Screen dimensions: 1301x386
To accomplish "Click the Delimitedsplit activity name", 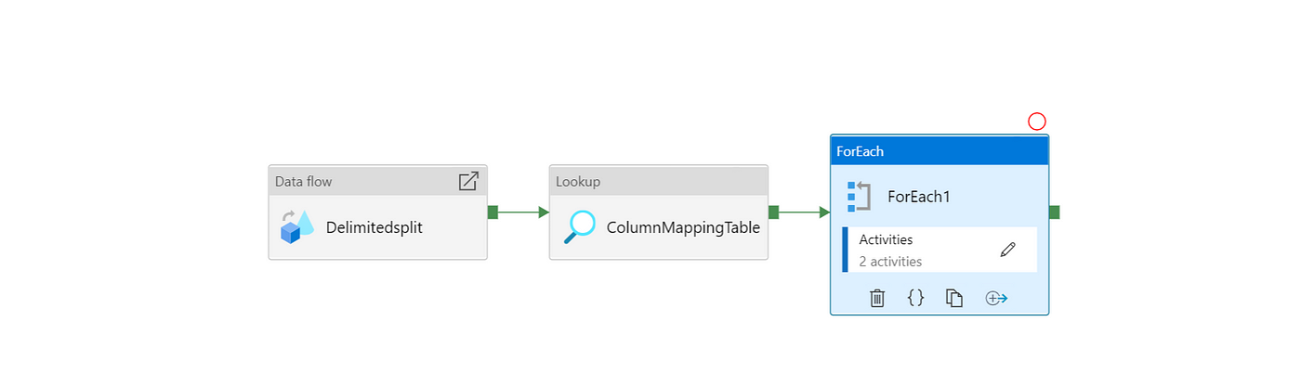I will (x=375, y=227).
